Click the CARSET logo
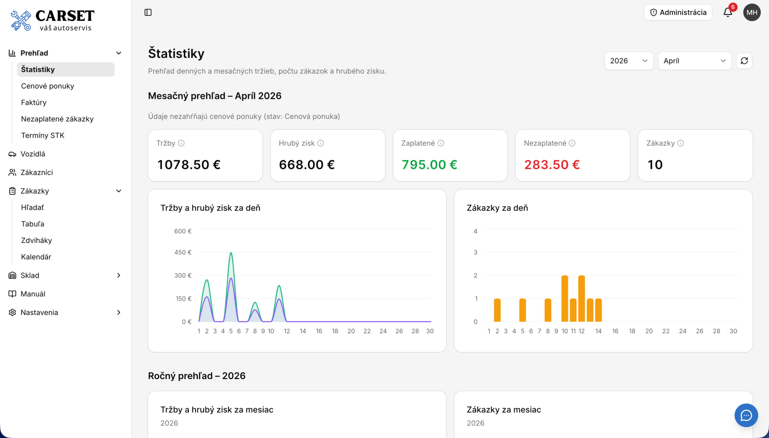Viewport: 769px width, 438px height. point(53,21)
